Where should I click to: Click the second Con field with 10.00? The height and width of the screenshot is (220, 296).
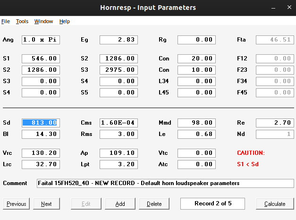[x=196, y=70]
